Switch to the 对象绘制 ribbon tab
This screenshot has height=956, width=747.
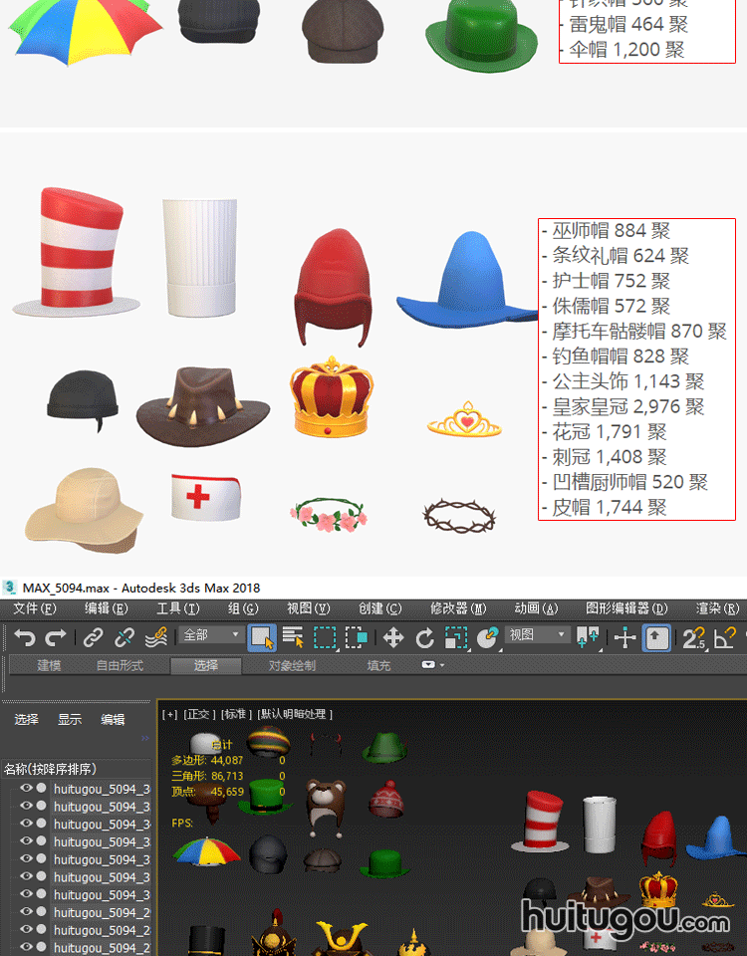292,665
